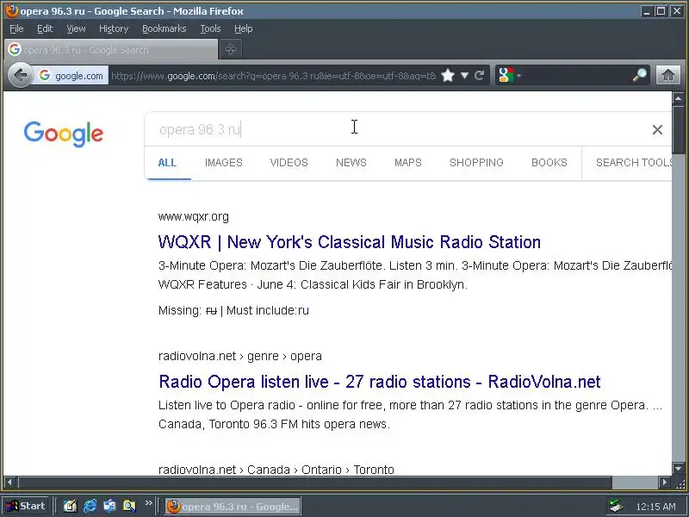Open the View menu
The width and height of the screenshot is (689, 517).
[76, 28]
